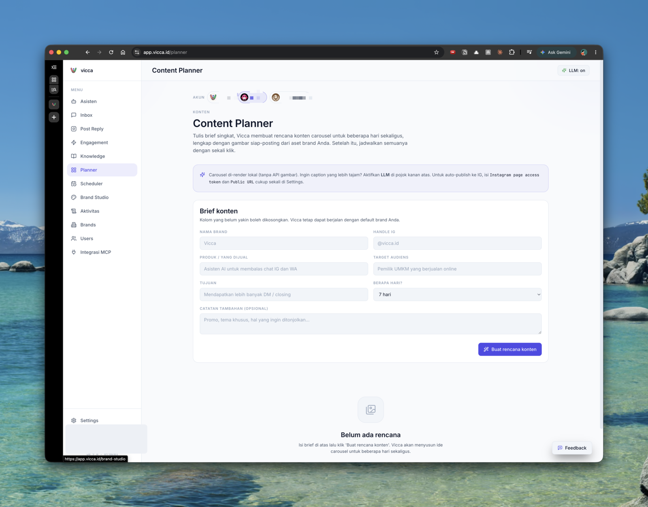
Task: Click the 'MENU' label in the sidebar
Action: pyautogui.click(x=77, y=90)
